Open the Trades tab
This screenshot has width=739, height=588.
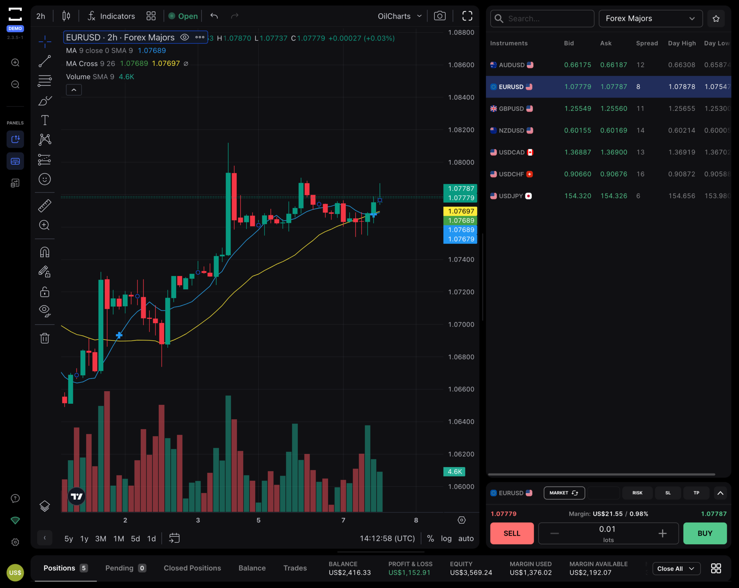[x=294, y=568]
